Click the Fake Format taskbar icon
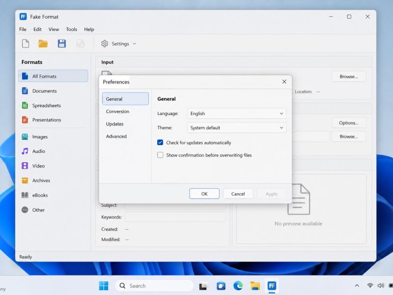This screenshot has width=393, height=295. (272, 286)
